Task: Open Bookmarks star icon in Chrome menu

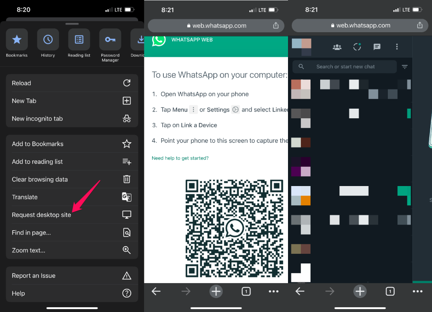Action: 17,39
